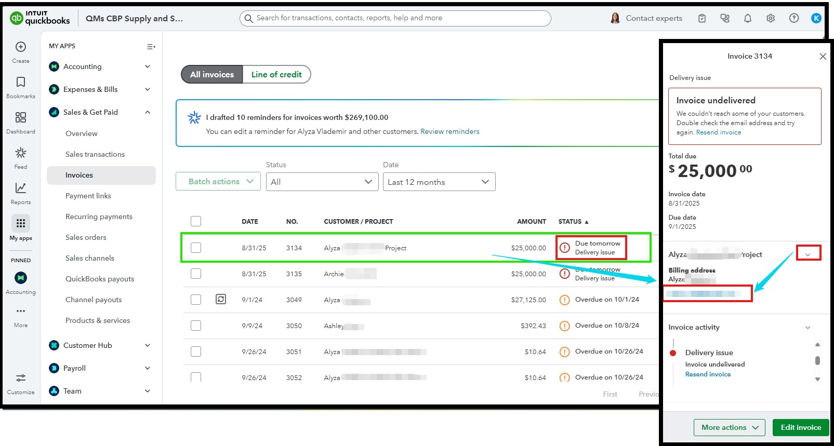Open the Date Last 12 months dropdown
The height and width of the screenshot is (446, 834).
tap(439, 182)
